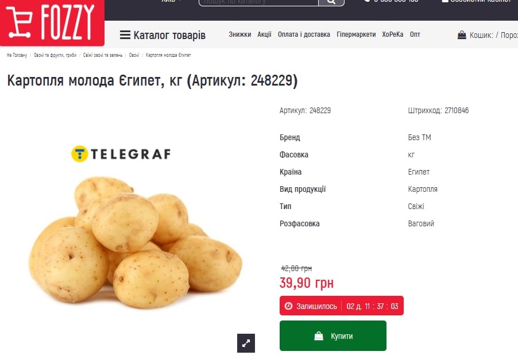Click the search magnifier button
The height and width of the screenshot is (359, 518).
click(x=331, y=2)
